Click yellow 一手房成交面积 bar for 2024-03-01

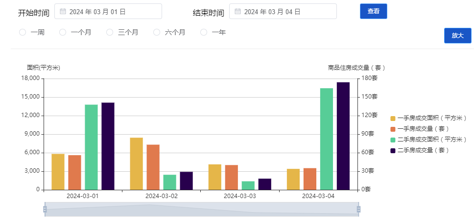[58, 172]
